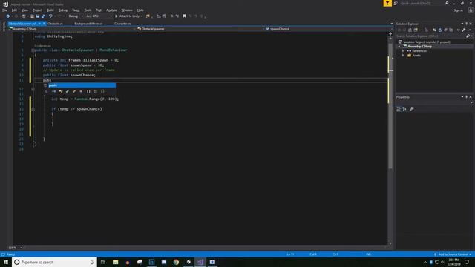Viewport: 475px width, 267px height.
Task: Click the yellow notification flag icon
Action: [x=387, y=3]
